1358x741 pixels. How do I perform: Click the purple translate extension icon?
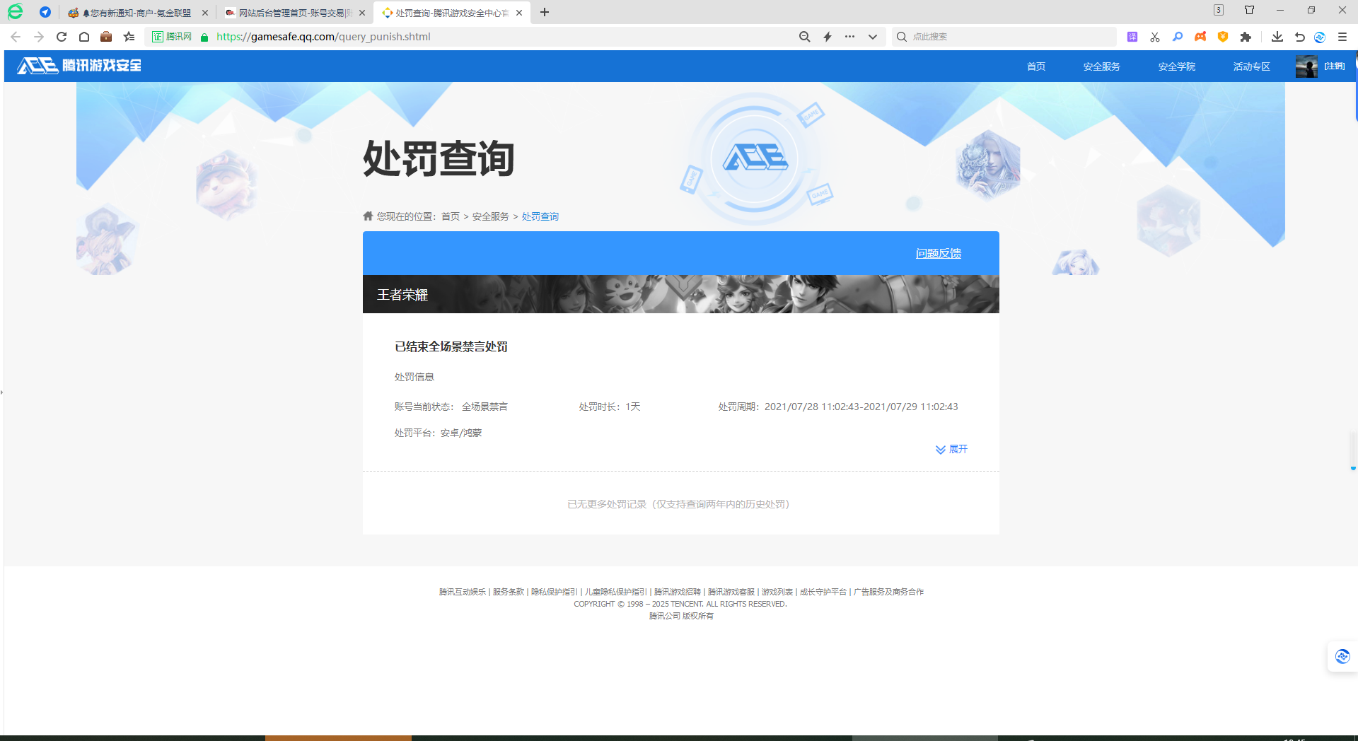click(1132, 37)
